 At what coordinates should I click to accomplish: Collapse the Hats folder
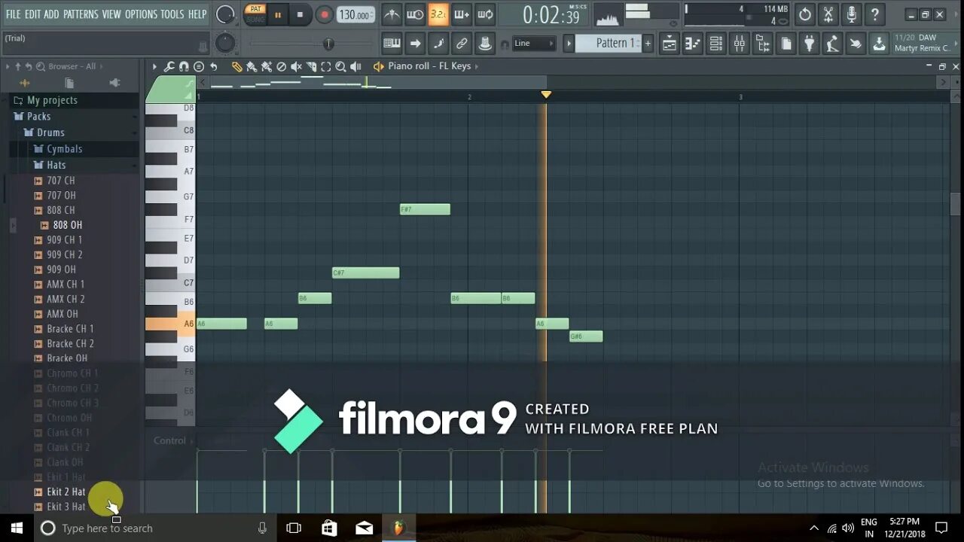(50, 165)
